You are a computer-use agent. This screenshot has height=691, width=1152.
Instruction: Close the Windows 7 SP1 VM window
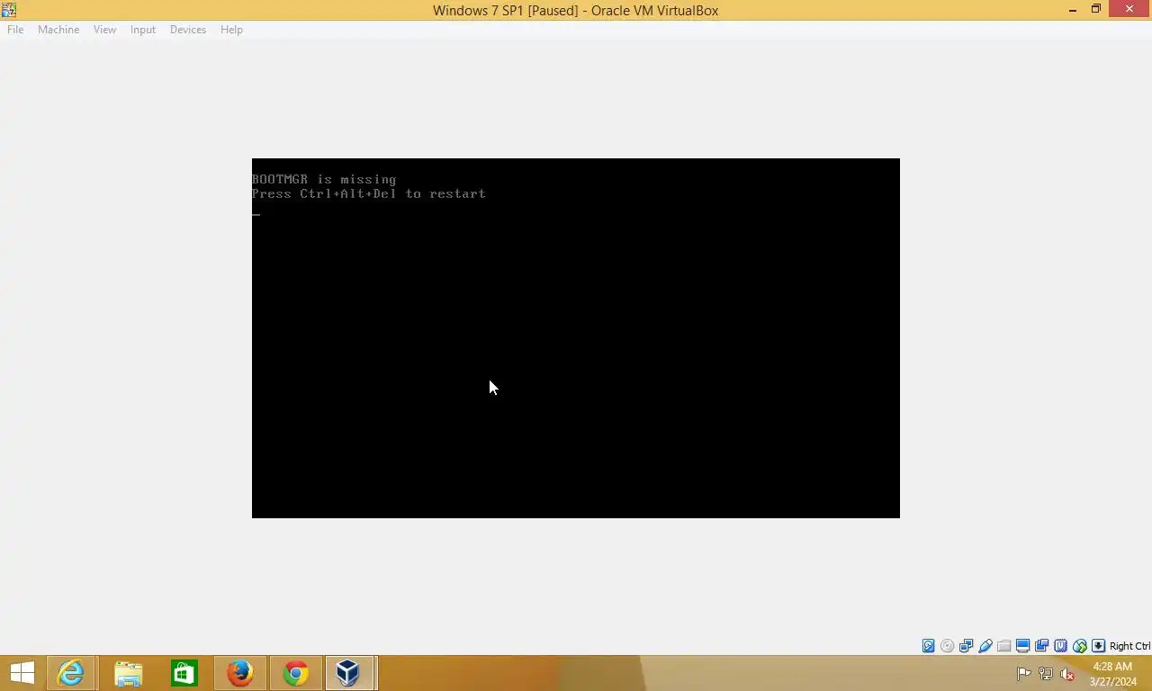1129,9
